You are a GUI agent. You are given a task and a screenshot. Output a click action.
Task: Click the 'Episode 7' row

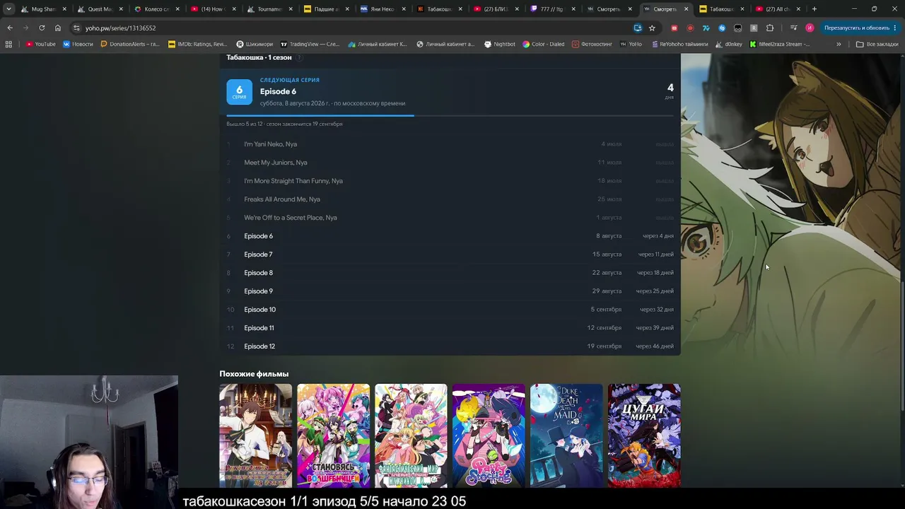[450, 255]
